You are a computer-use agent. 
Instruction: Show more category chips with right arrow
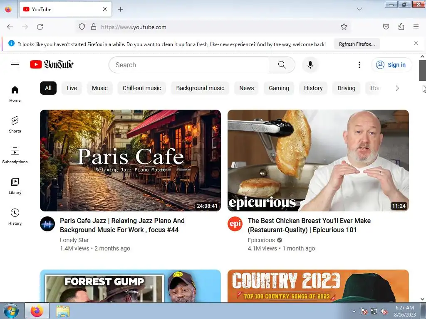point(397,88)
